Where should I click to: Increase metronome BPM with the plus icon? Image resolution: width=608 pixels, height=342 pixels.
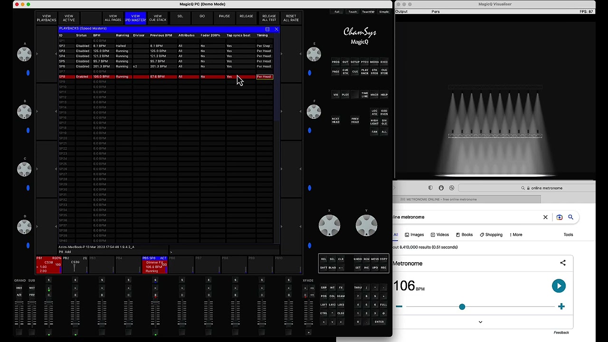coord(561,306)
